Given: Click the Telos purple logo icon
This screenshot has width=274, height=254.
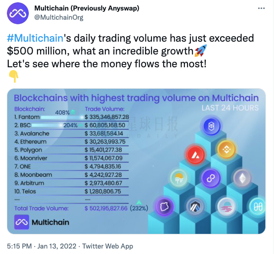Looking at the screenshot, I should click(164, 206).
